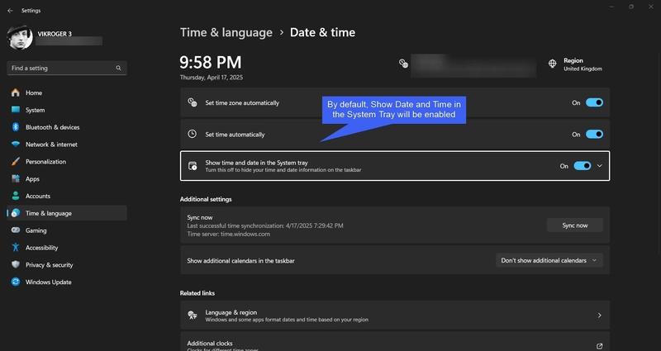Click the Gaming icon in sidebar

click(x=15, y=230)
